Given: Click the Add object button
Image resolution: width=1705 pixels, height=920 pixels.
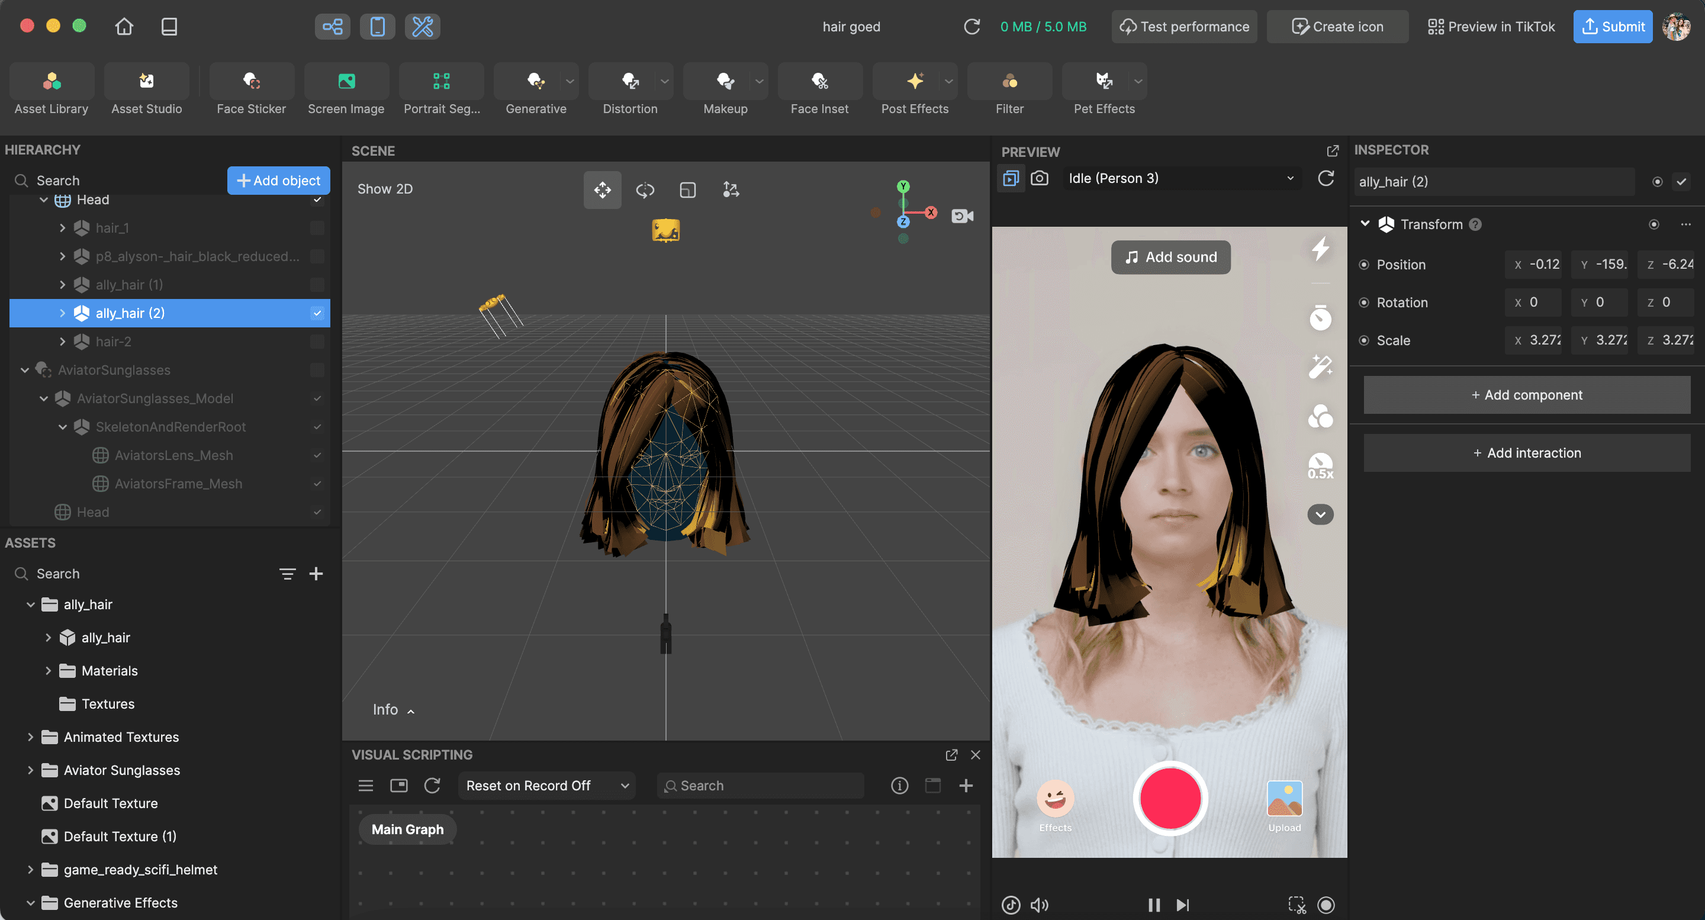Looking at the screenshot, I should click(278, 180).
